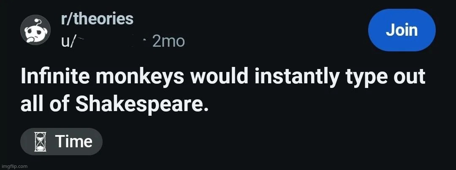
Task: Join the r/theories community
Action: click(402, 30)
